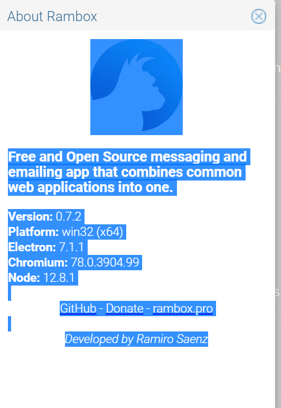Click the Platform: win32 (x64) line
The height and width of the screenshot is (408, 281).
[65, 232]
